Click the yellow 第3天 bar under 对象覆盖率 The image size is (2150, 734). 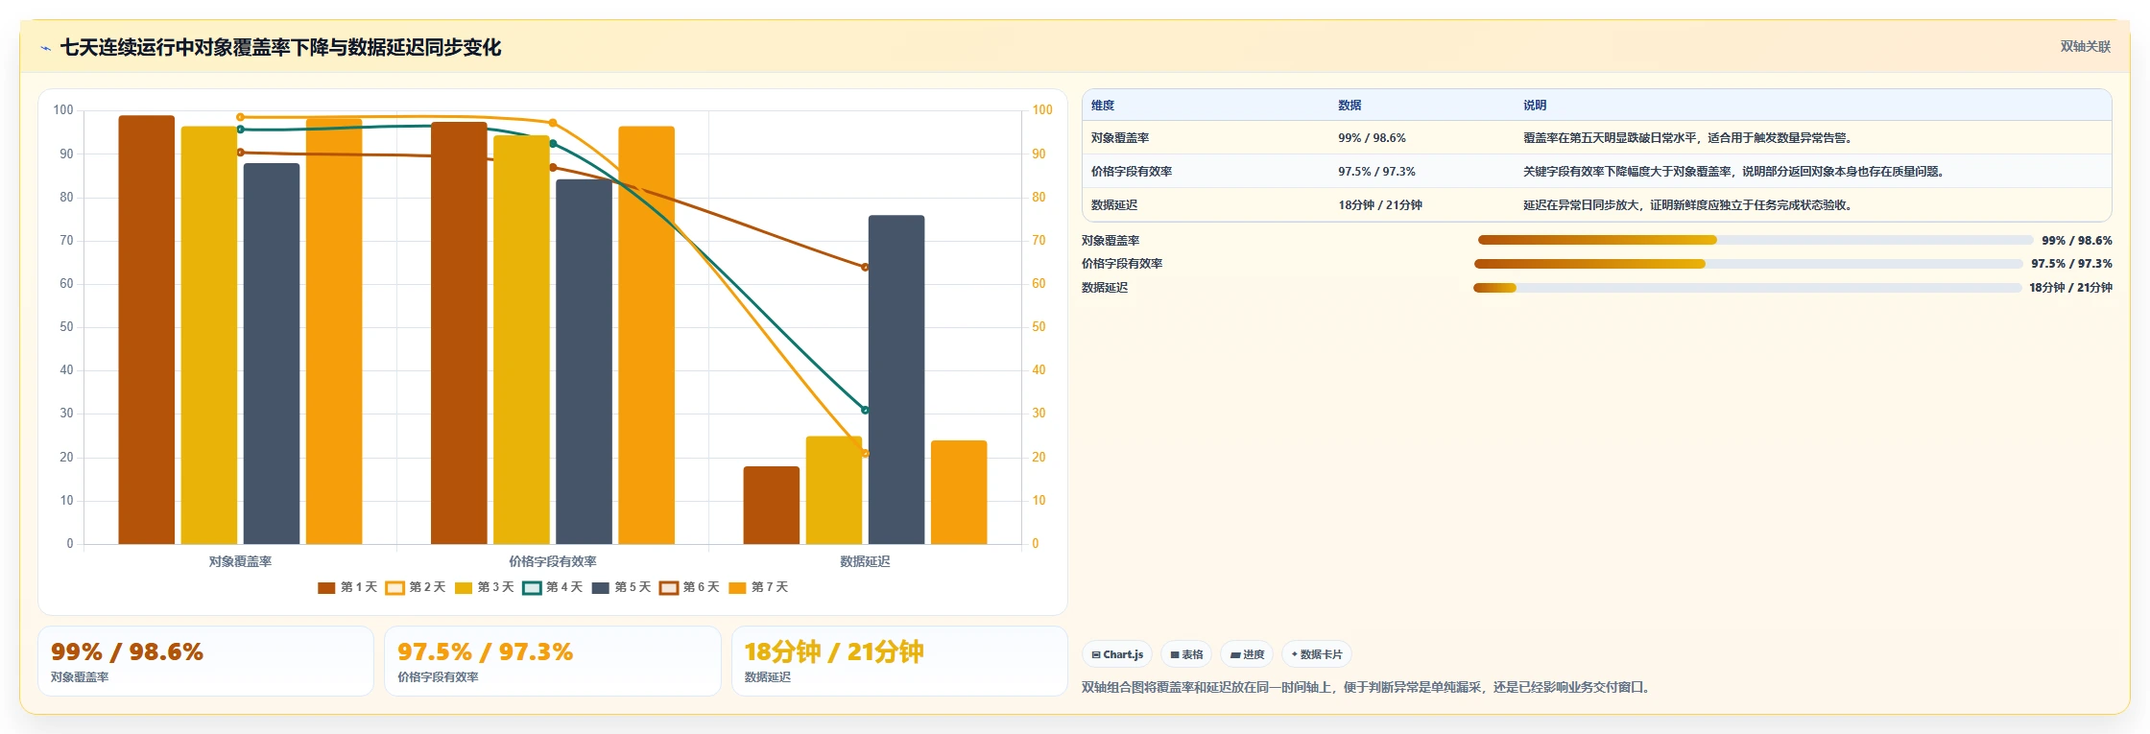pyautogui.click(x=209, y=336)
